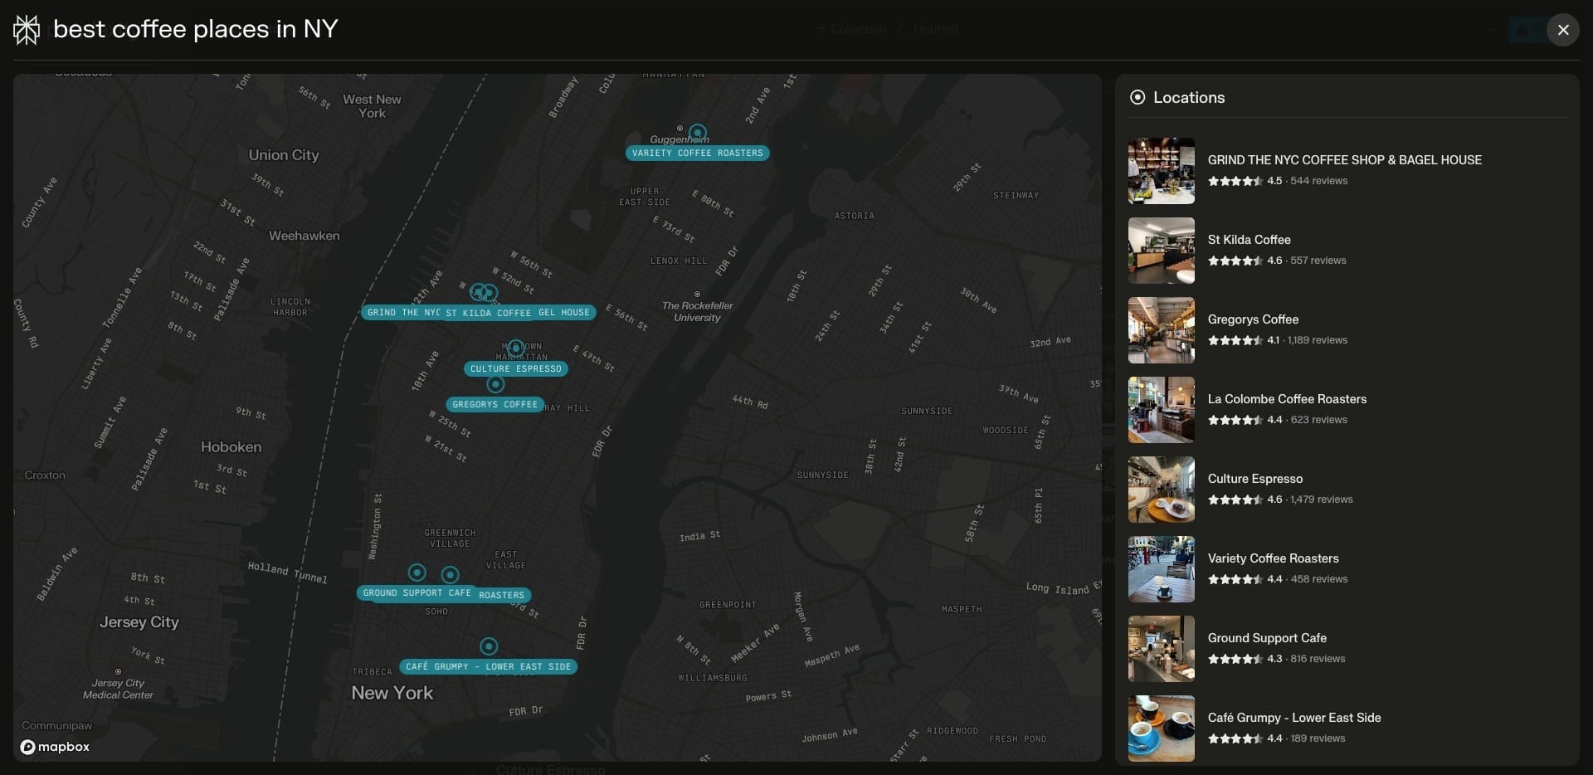Screen dimensions: 1593x775
Task: Select 'Variety Coffee Roasters' in Locations list
Action: 1274,558
